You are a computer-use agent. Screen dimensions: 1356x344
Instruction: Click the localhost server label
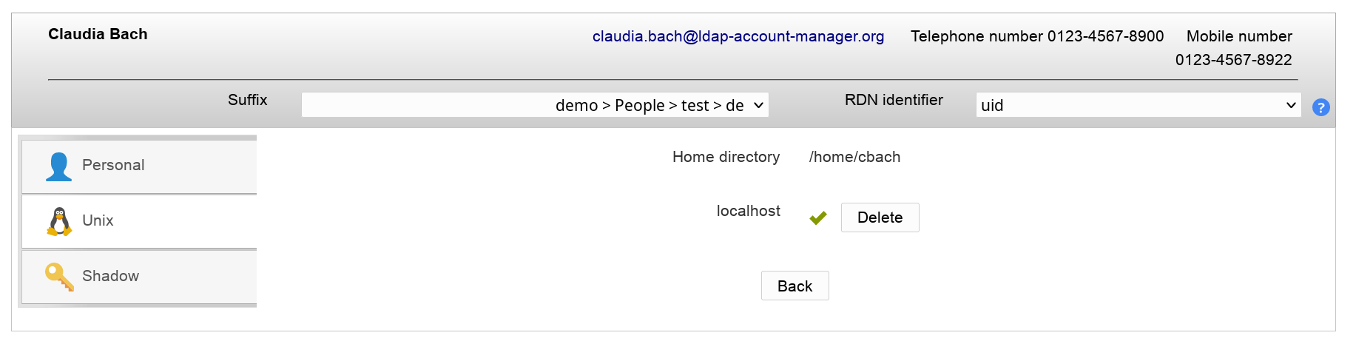[x=748, y=211]
